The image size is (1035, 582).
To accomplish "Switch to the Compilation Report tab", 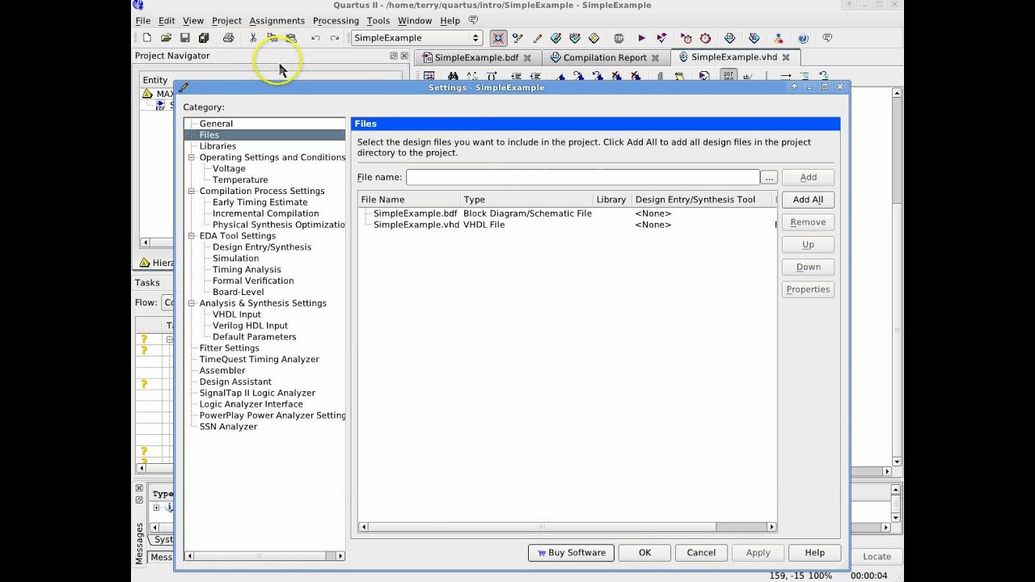I will click(604, 58).
